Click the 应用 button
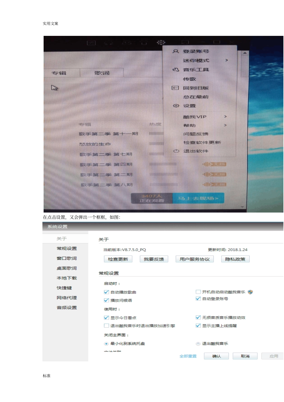 (x=273, y=356)
